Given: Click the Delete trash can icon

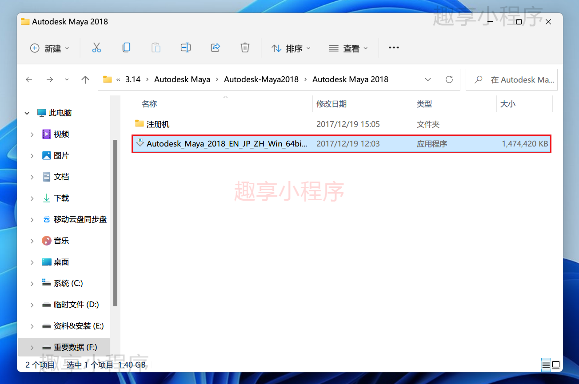Looking at the screenshot, I should (245, 48).
